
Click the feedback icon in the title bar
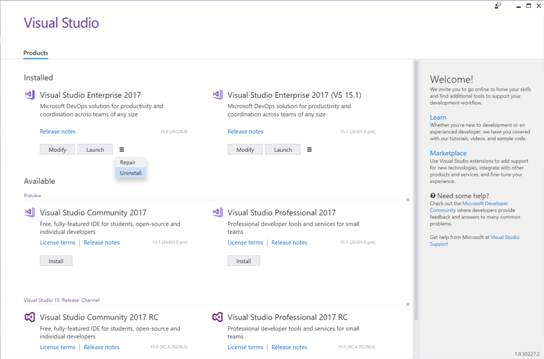[x=497, y=6]
